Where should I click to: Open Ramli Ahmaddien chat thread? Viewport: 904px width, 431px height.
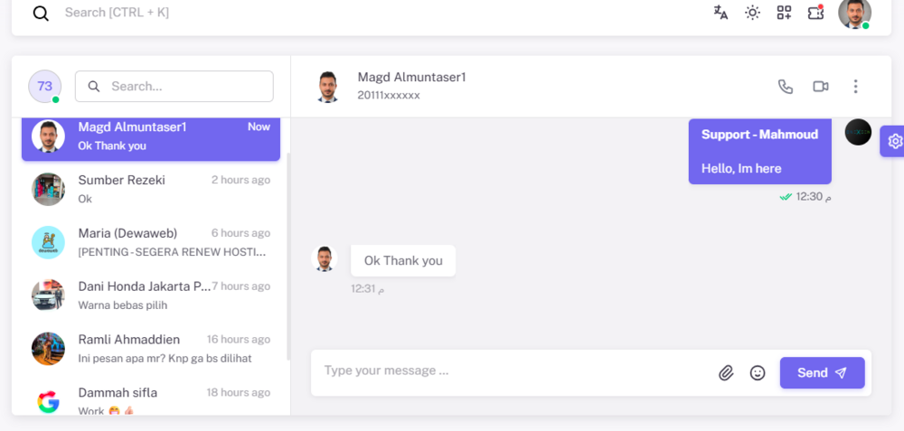[151, 349]
